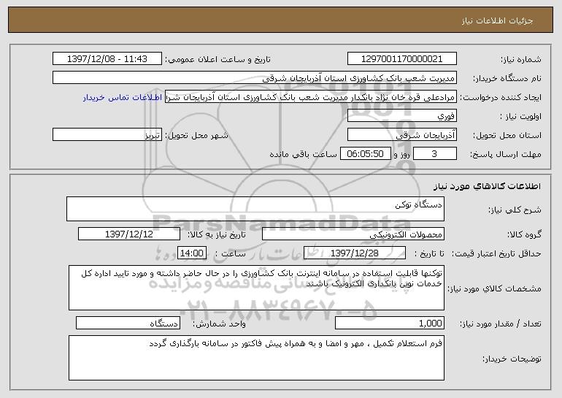
Task: Click the گروه کالا label
Action: (x=524, y=234)
